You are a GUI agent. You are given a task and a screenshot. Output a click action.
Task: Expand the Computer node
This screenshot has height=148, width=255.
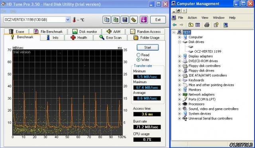coord(179,37)
